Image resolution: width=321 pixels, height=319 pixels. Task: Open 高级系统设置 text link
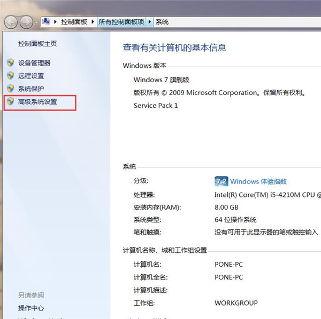pyautogui.click(x=37, y=101)
